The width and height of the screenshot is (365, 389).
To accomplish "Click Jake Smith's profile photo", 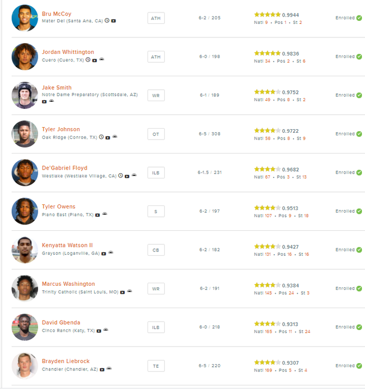I will [25, 95].
